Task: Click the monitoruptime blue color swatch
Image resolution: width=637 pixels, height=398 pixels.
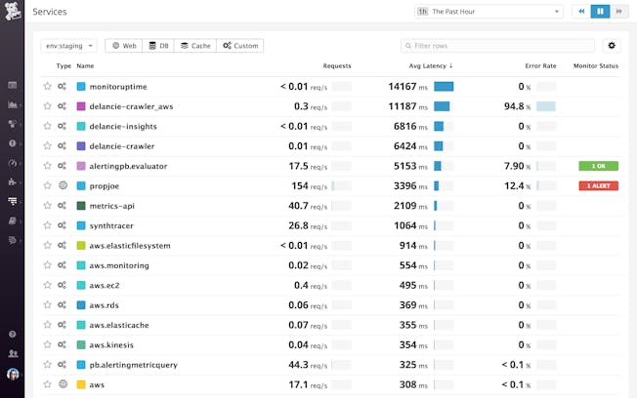Action: point(81,87)
